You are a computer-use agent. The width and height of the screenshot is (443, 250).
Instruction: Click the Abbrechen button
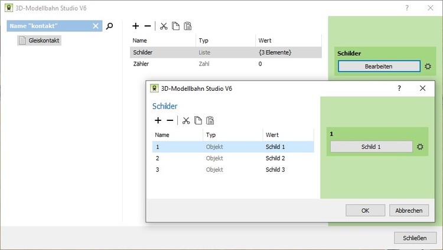coord(409,210)
